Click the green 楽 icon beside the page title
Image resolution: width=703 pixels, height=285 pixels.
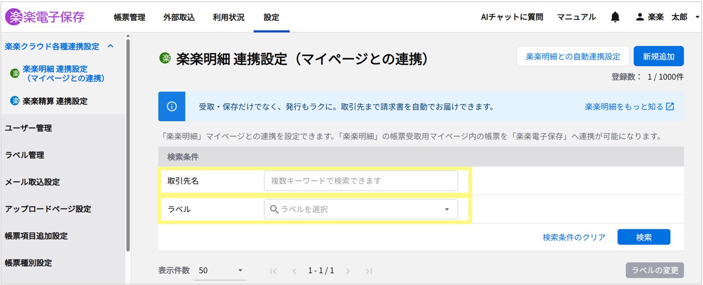pyautogui.click(x=165, y=58)
